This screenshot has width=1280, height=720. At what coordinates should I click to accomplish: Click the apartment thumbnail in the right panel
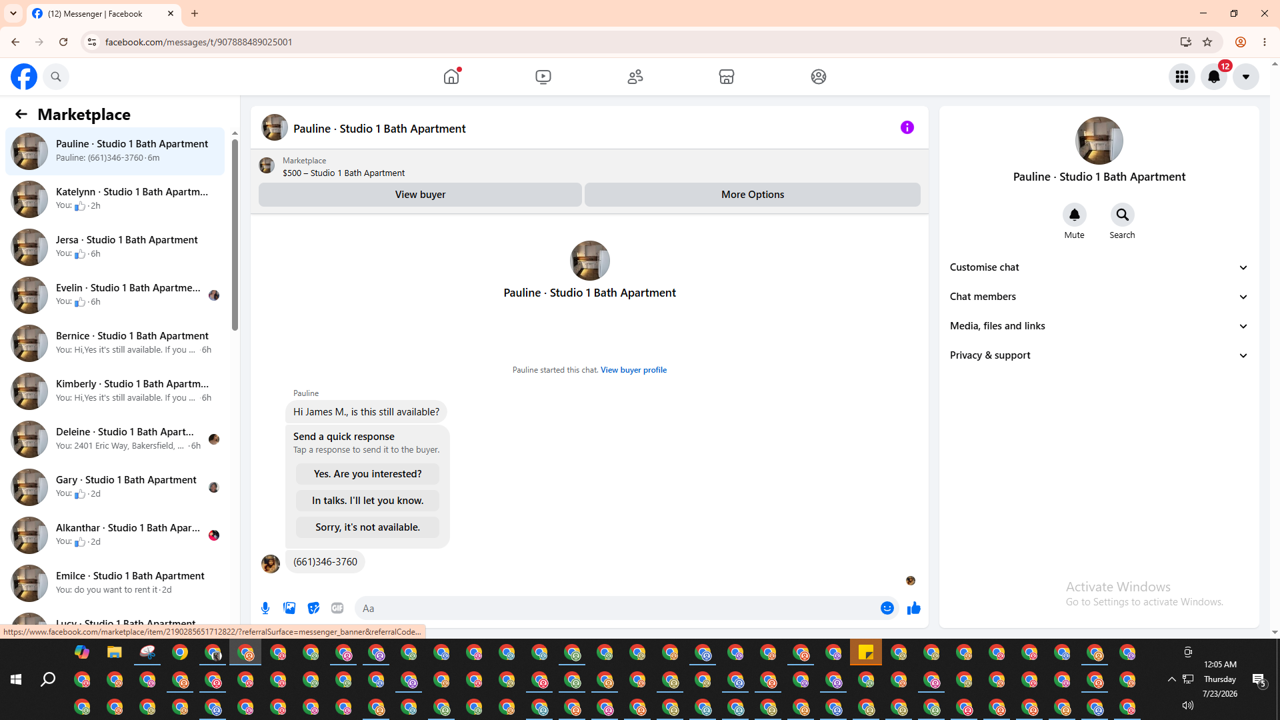1099,141
